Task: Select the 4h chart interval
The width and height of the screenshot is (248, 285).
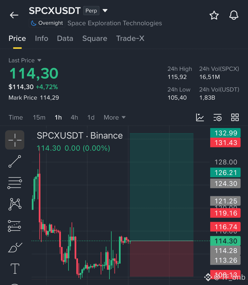Action: point(74,117)
